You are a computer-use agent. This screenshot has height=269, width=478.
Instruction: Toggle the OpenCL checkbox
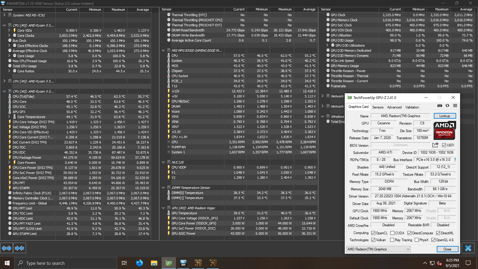click(x=373, y=233)
